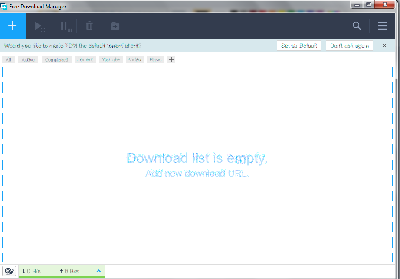Move download using the folder arrow icon

point(115,26)
